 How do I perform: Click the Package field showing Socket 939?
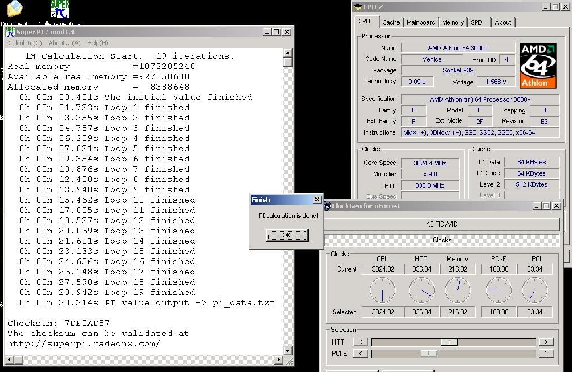click(x=458, y=70)
